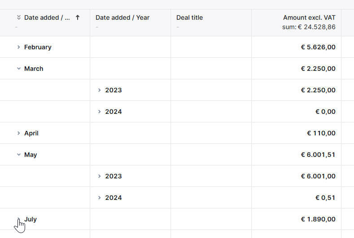Expand 2024 under March
Screen dimensions: 354x238
99,112
